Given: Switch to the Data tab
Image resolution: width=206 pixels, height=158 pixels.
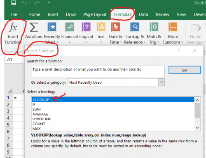Looking at the screenshot, I should pyautogui.click(x=143, y=14).
